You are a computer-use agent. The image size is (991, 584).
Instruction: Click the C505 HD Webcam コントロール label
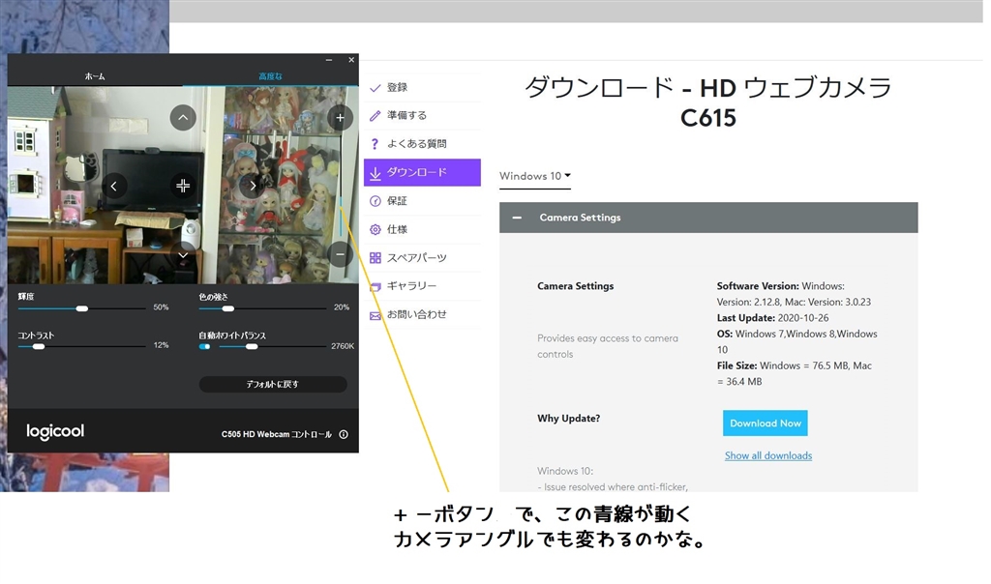coord(276,434)
